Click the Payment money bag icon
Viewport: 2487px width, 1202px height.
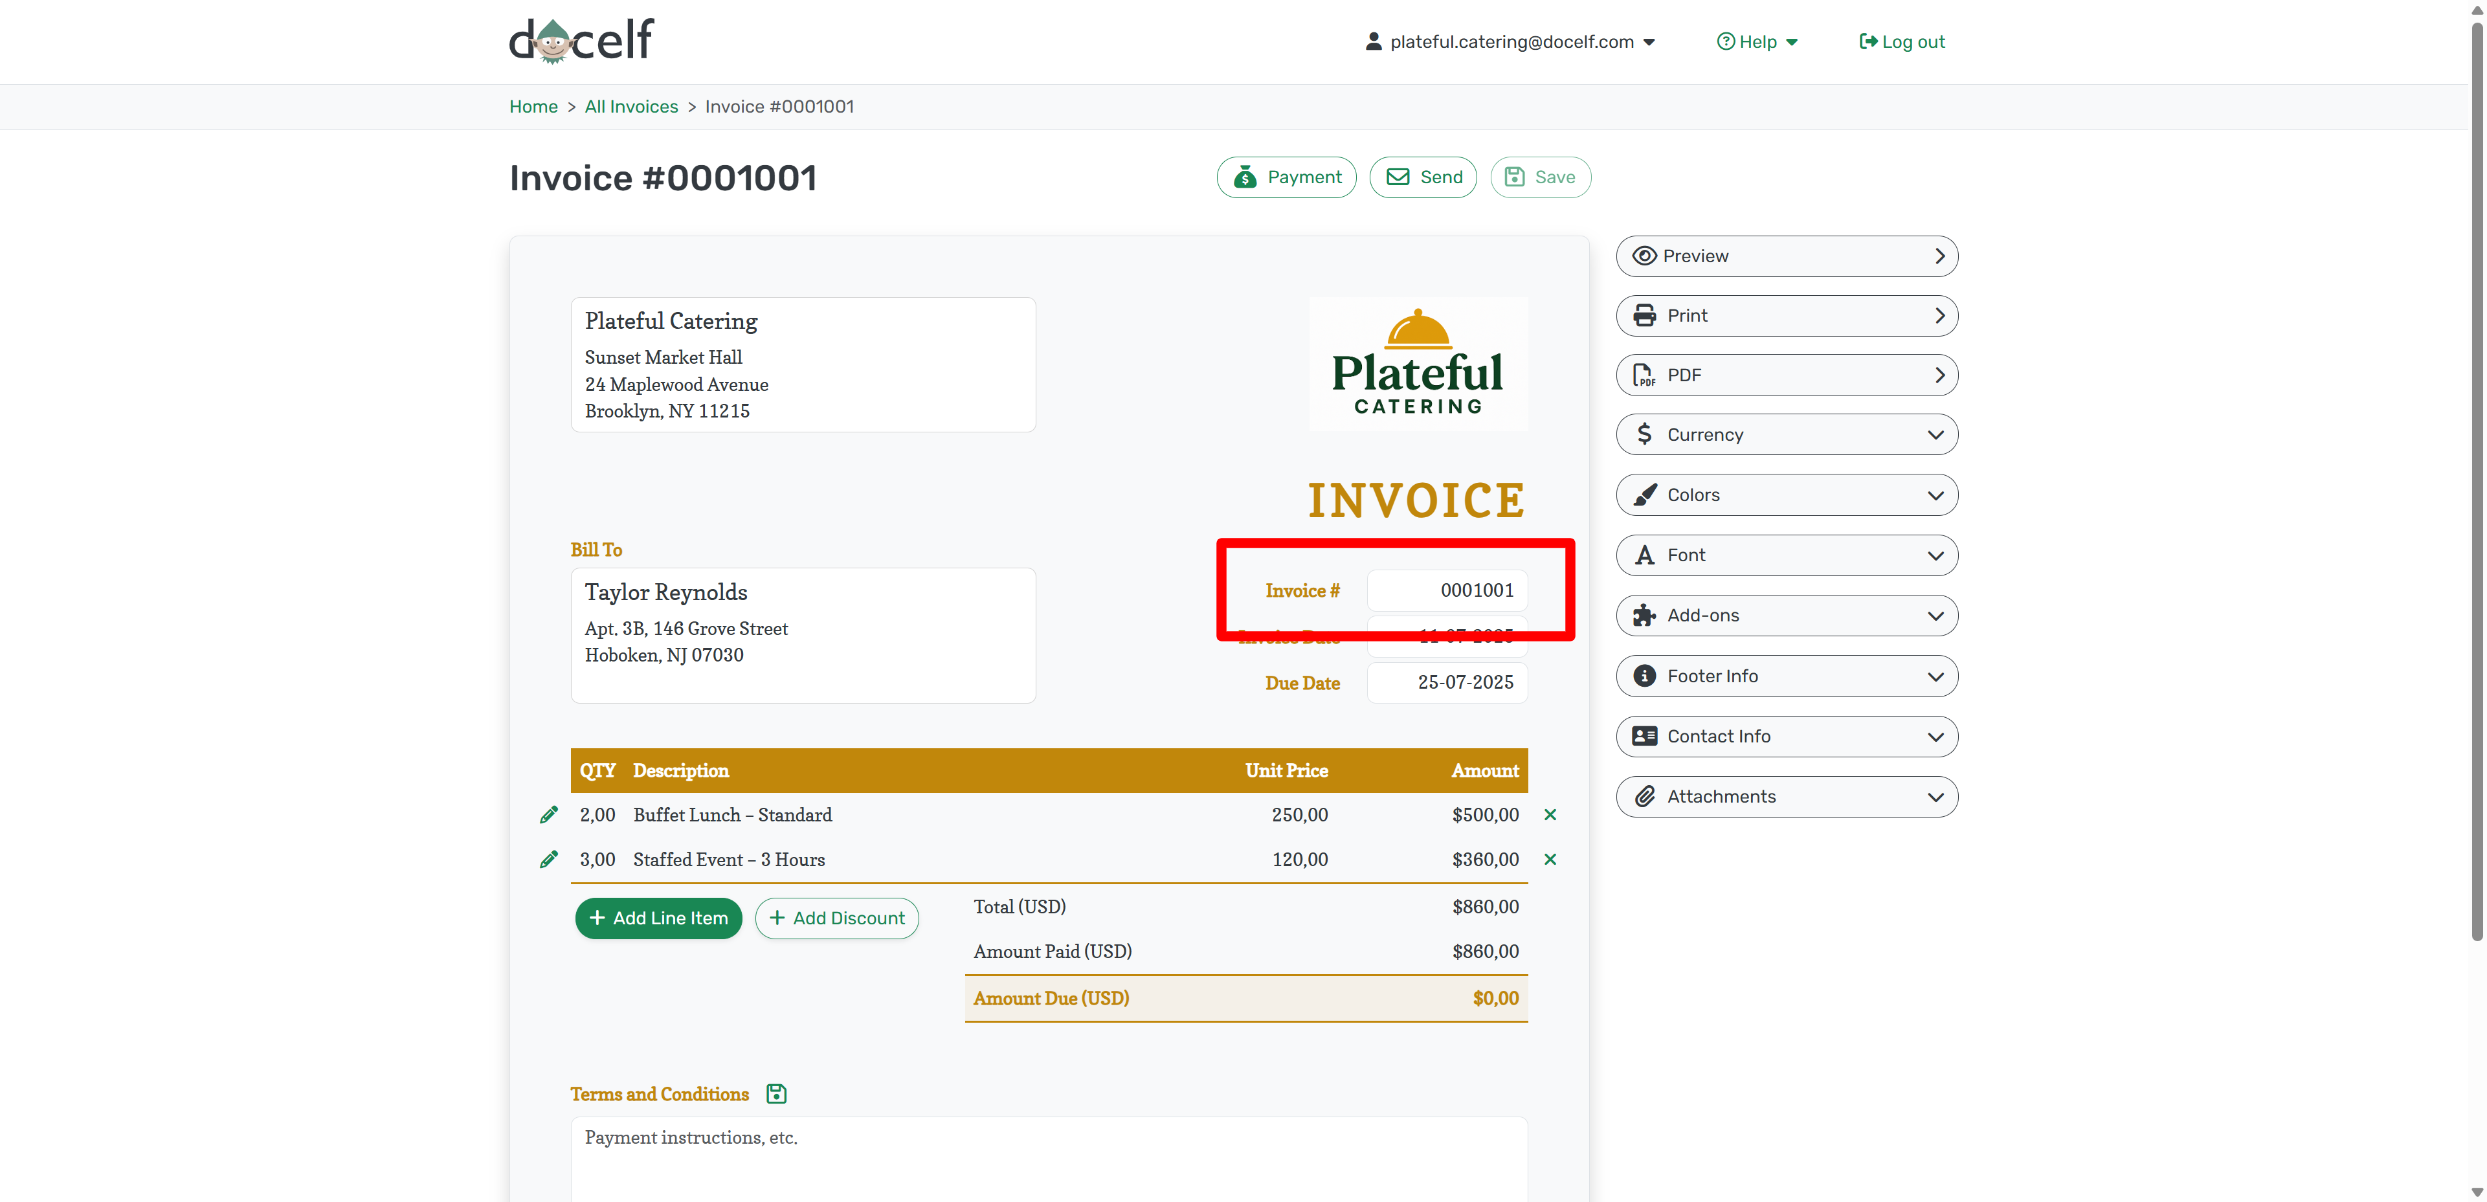(x=1245, y=177)
